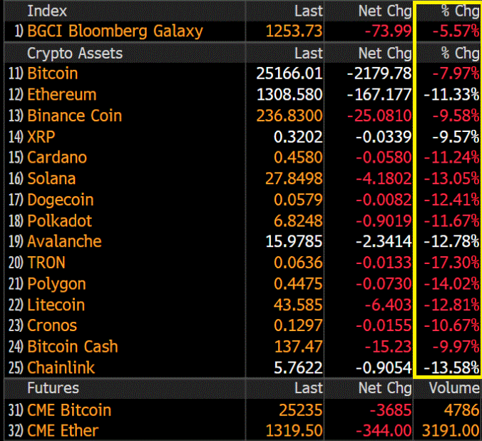The image size is (482, 441).
Task: Click Cronos percent change -10.67%
Action: click(x=451, y=325)
